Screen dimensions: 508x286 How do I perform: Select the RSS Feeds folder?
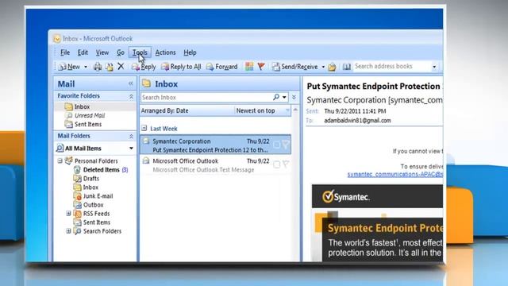tap(96, 214)
